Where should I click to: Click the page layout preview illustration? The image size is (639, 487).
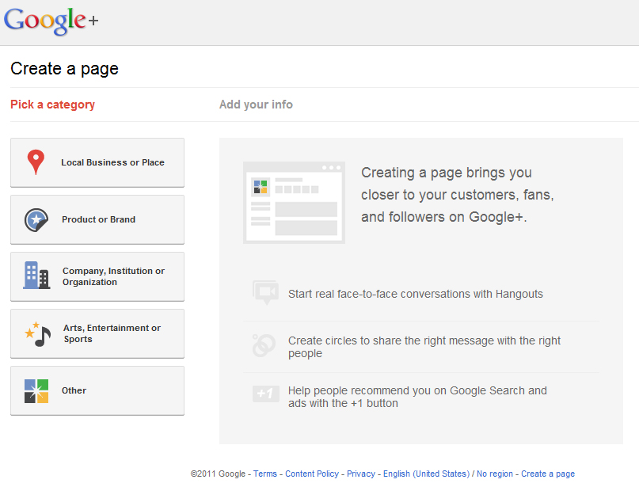coord(295,203)
